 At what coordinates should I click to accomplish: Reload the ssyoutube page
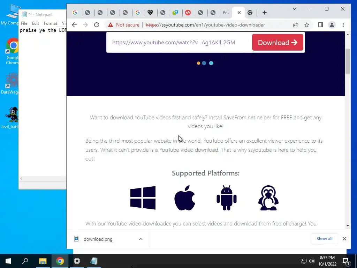click(97, 25)
